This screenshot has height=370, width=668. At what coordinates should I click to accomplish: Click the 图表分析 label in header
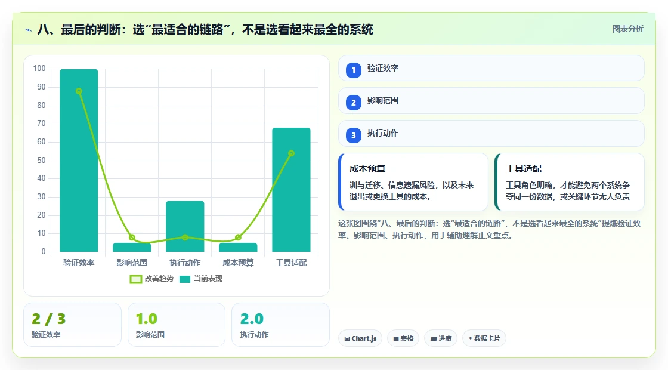click(627, 29)
